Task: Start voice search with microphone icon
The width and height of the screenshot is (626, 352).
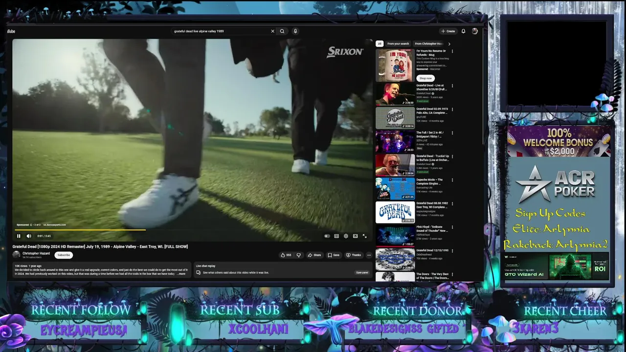Action: pyautogui.click(x=295, y=31)
